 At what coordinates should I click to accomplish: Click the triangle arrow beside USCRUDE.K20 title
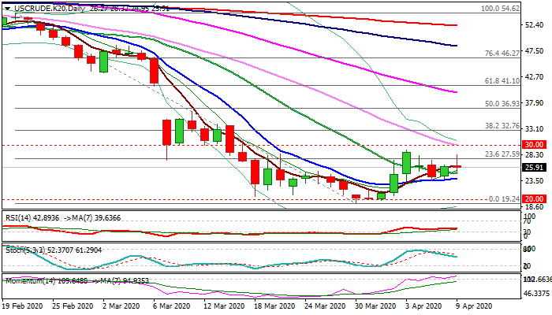point(7,8)
